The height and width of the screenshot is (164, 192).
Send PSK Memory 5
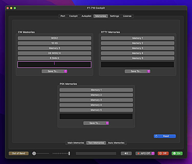tap(96, 110)
